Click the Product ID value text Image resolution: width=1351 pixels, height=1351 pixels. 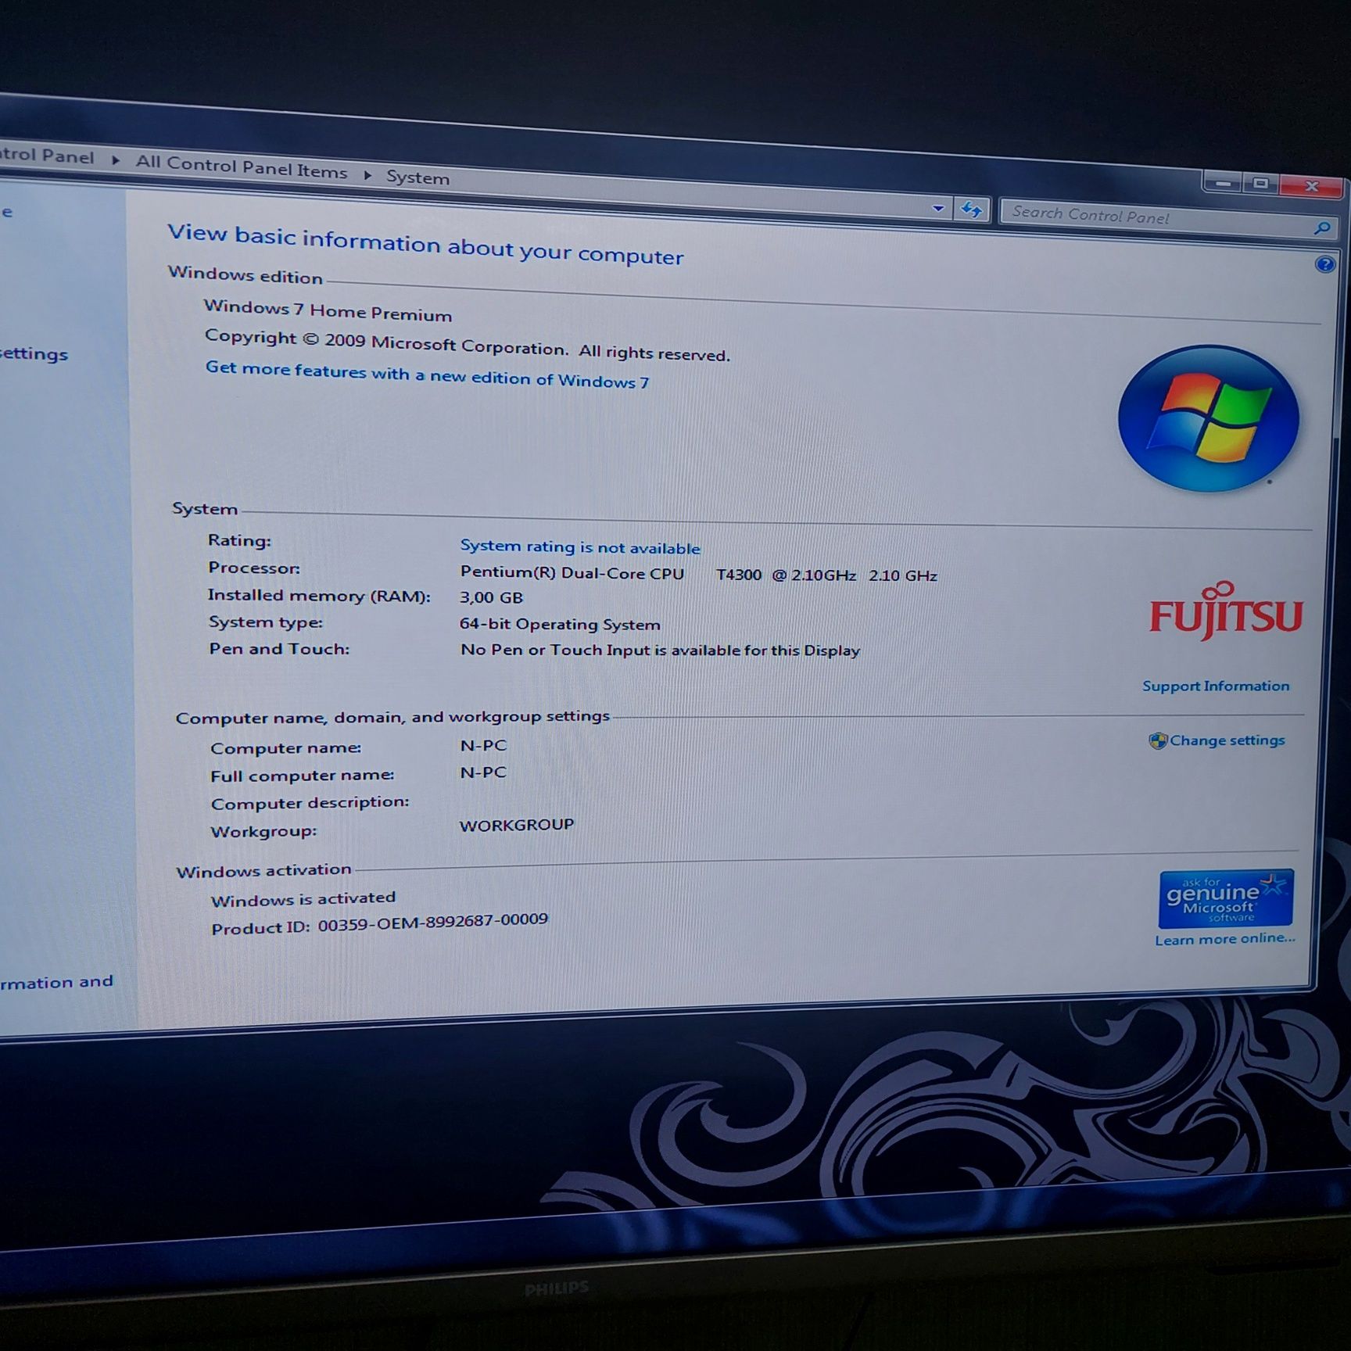tap(432, 922)
